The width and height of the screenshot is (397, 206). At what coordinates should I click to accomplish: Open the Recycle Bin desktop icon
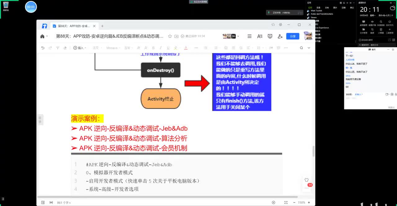pyautogui.click(x=6, y=6)
